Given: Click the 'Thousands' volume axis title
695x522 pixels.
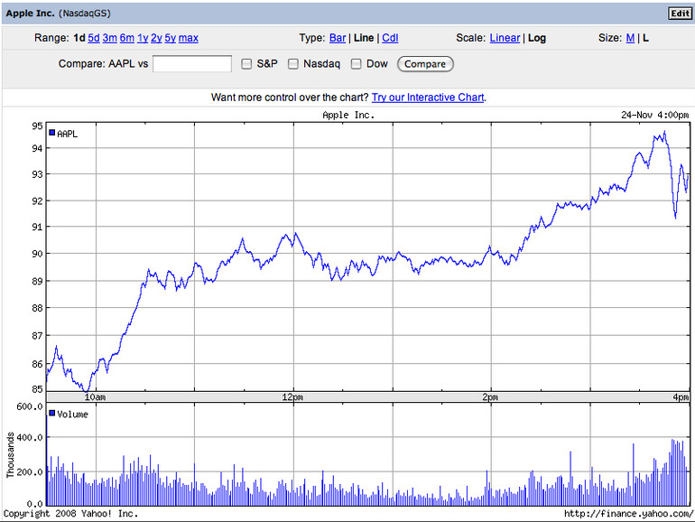Looking at the screenshot, I should (10, 454).
